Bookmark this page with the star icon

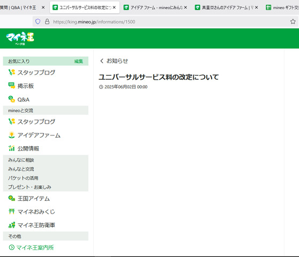(x=293, y=21)
